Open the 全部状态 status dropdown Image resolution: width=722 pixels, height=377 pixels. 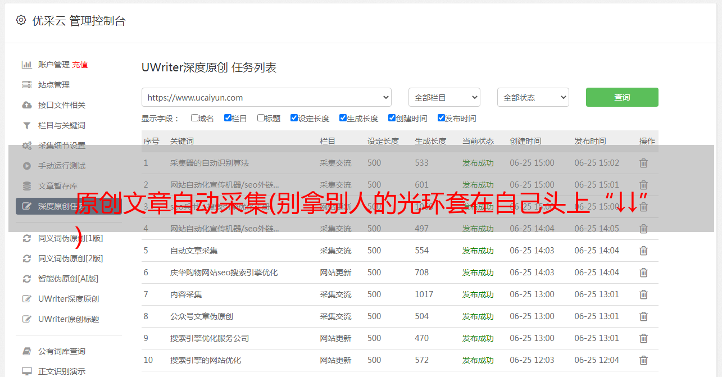[533, 97]
